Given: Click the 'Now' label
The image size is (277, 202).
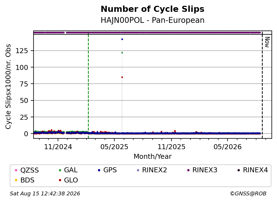Looking at the screenshot, I should tap(267, 42).
